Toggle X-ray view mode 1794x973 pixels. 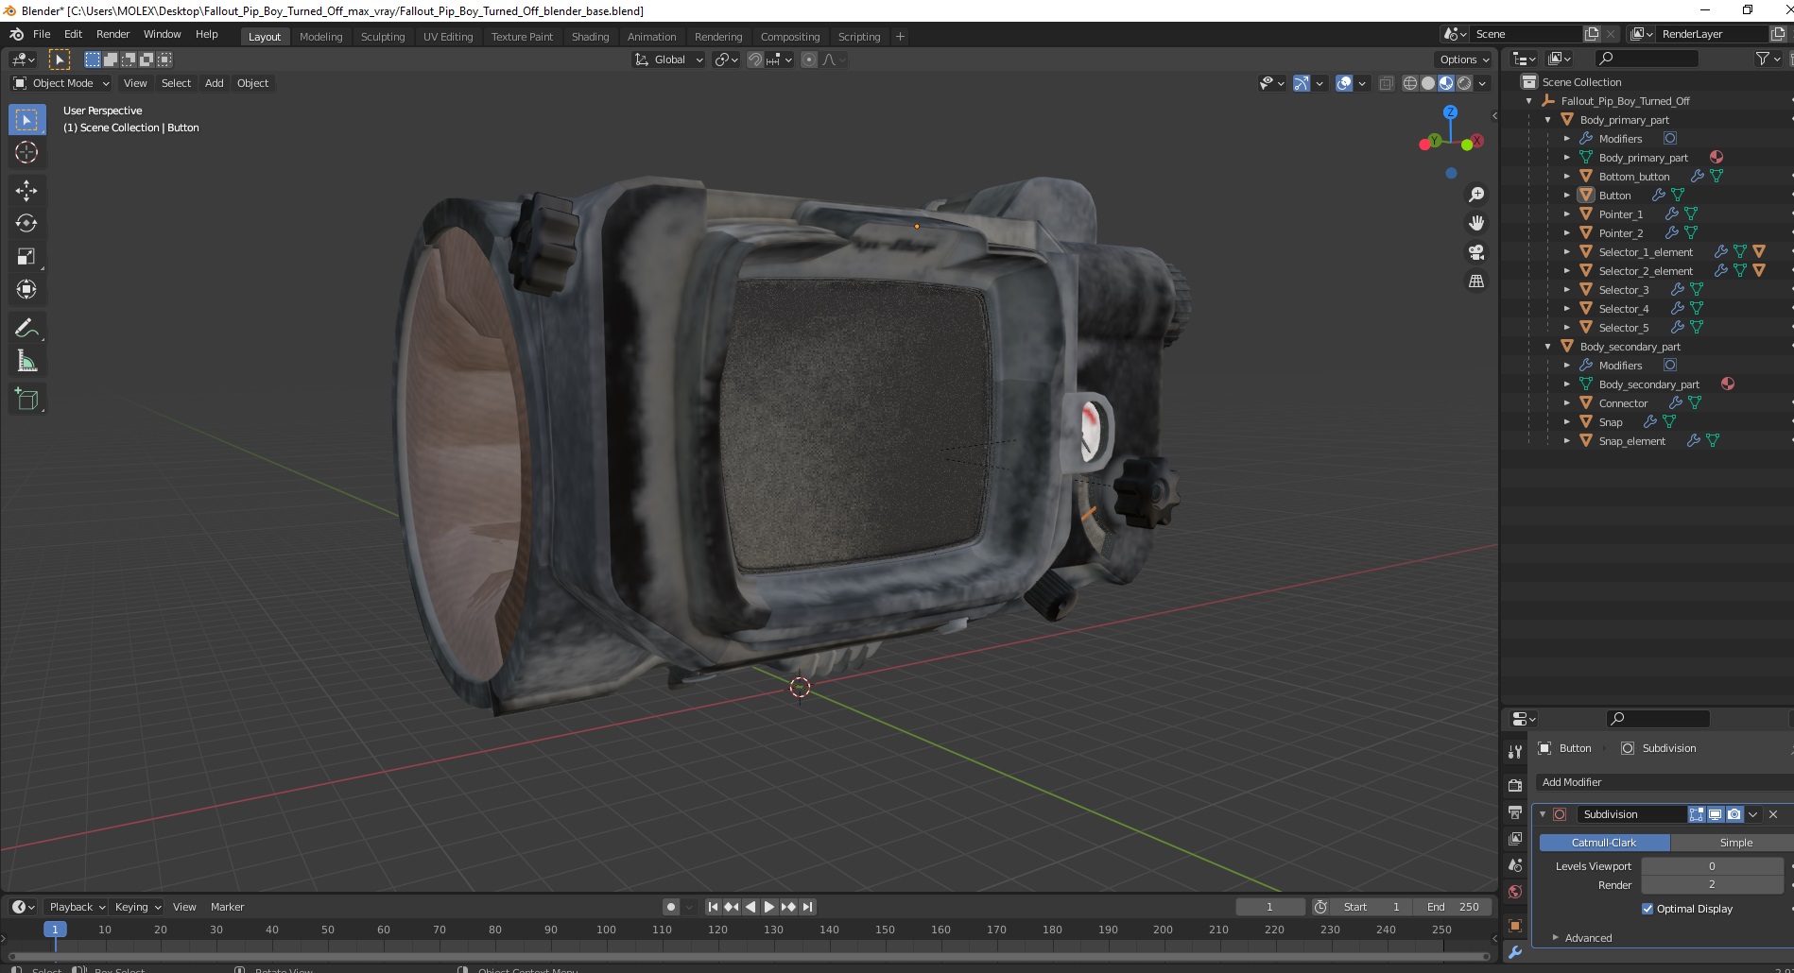(x=1387, y=83)
